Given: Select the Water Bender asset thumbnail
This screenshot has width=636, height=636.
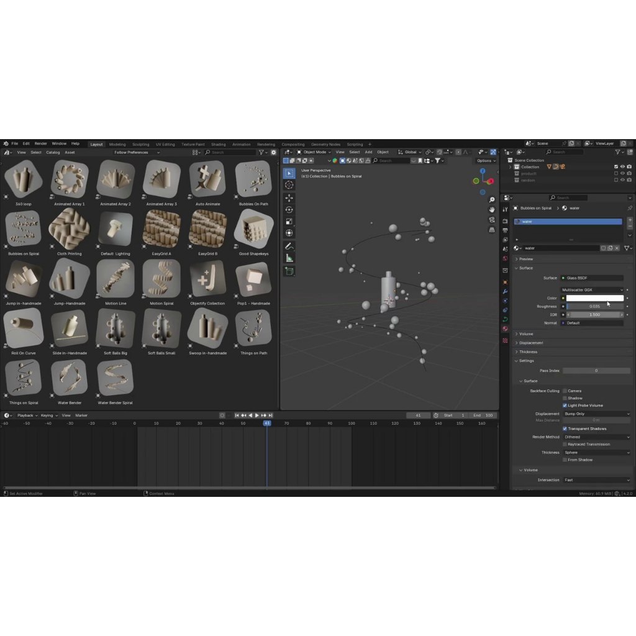Looking at the screenshot, I should point(69,378).
